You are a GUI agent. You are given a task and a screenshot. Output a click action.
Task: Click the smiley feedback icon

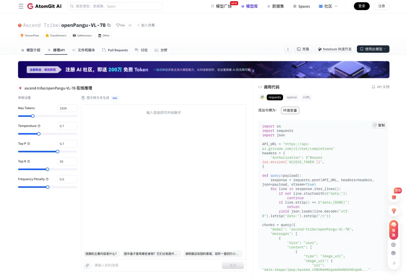coord(393,253)
